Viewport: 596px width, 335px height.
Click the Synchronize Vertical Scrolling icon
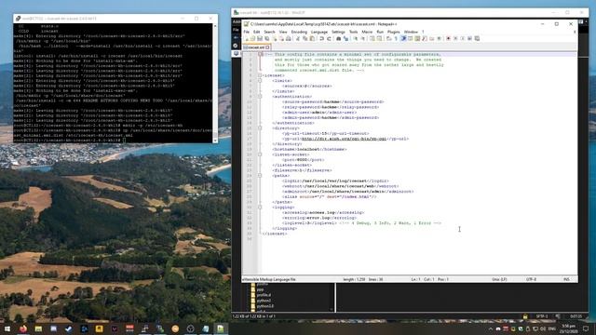(x=372, y=38)
